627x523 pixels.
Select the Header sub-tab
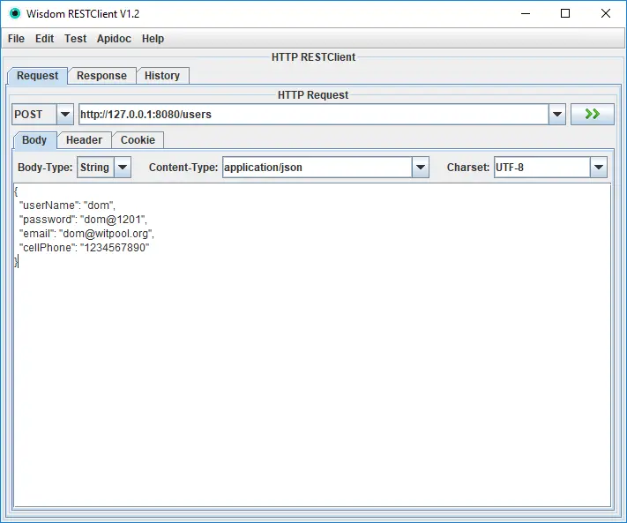point(84,140)
